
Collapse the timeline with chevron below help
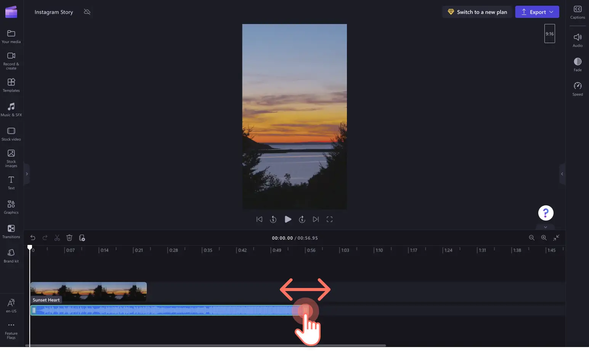click(546, 227)
